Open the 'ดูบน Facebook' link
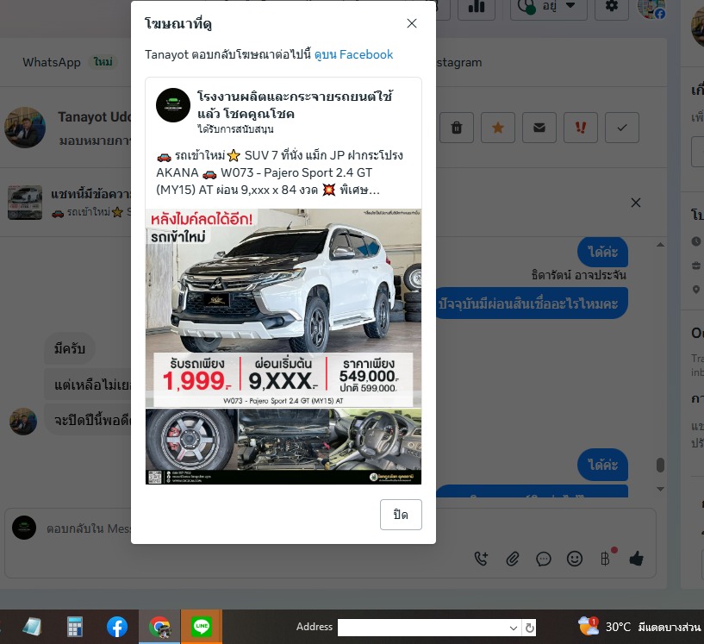This screenshot has width=704, height=644. 353,54
